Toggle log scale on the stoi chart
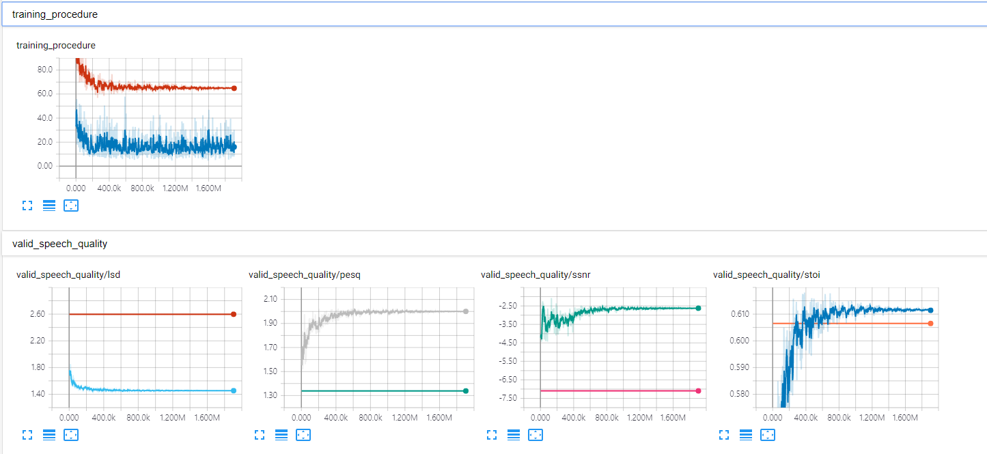987x454 pixels. point(745,434)
